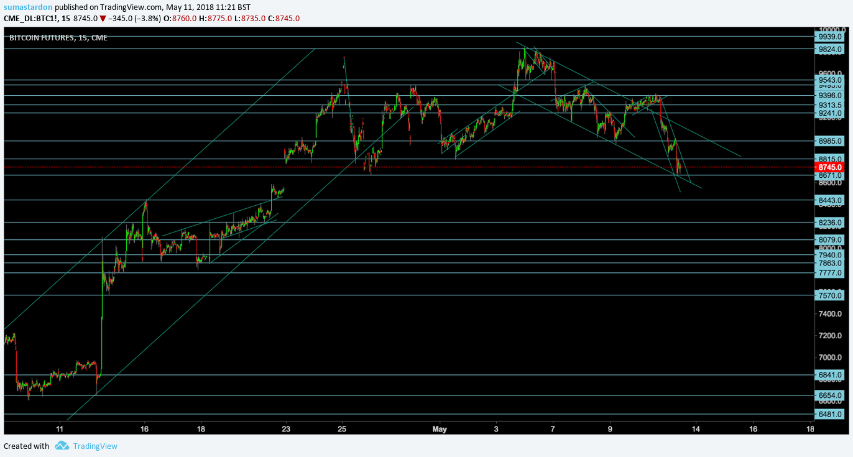This screenshot has height=457, width=853.
Task: Select the 9396.0 price level label
Action: (x=830, y=96)
